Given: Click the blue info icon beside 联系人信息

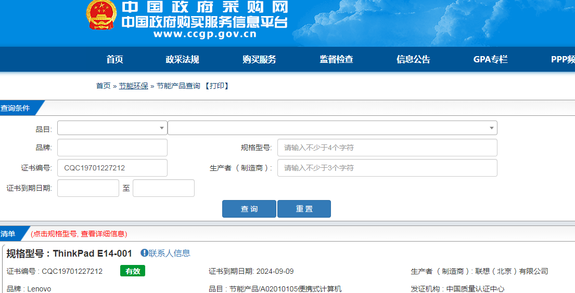Looking at the screenshot, I should [x=145, y=252].
